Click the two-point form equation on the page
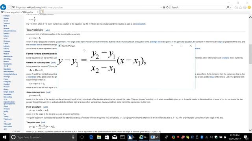252x141 pixels. click(42, 127)
